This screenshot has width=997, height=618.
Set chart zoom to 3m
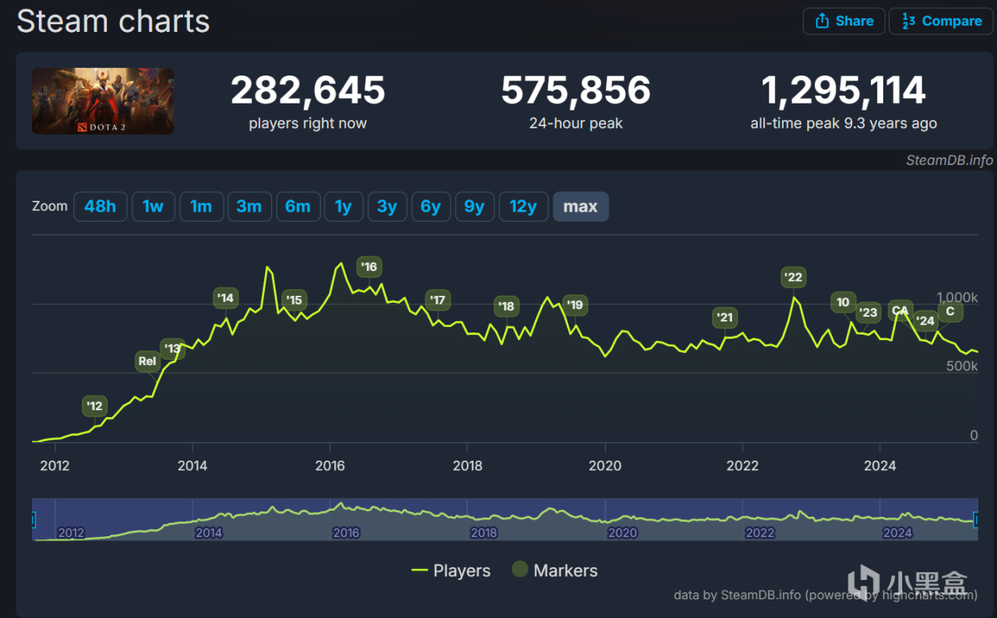[x=249, y=207]
